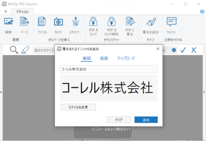The image size is (206, 141).
Task: Insert page from カメラ icon
Action: click(58, 22)
